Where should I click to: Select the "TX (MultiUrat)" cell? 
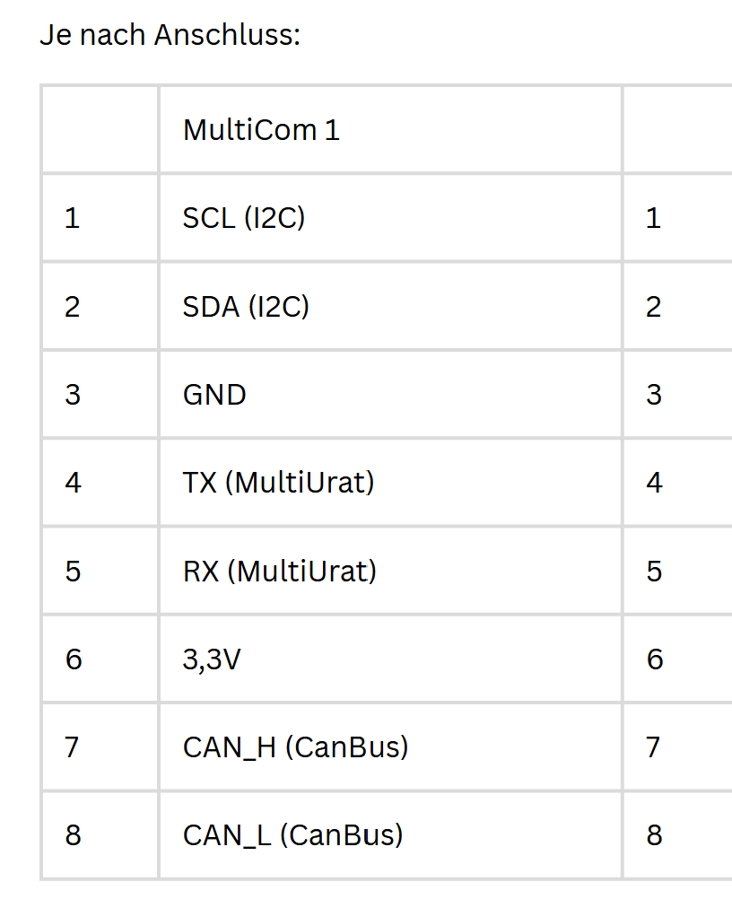(278, 483)
